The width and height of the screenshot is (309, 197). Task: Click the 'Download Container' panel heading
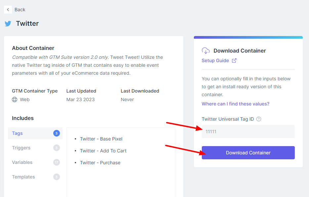coord(240,51)
